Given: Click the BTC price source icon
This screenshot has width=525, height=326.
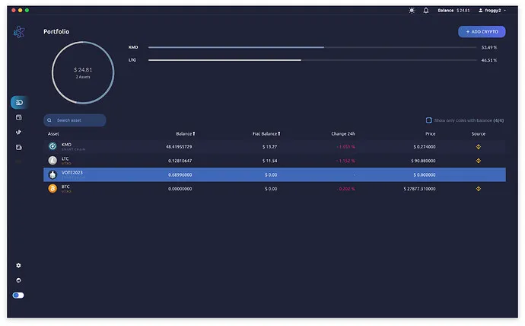Looking at the screenshot, I should point(479,189).
